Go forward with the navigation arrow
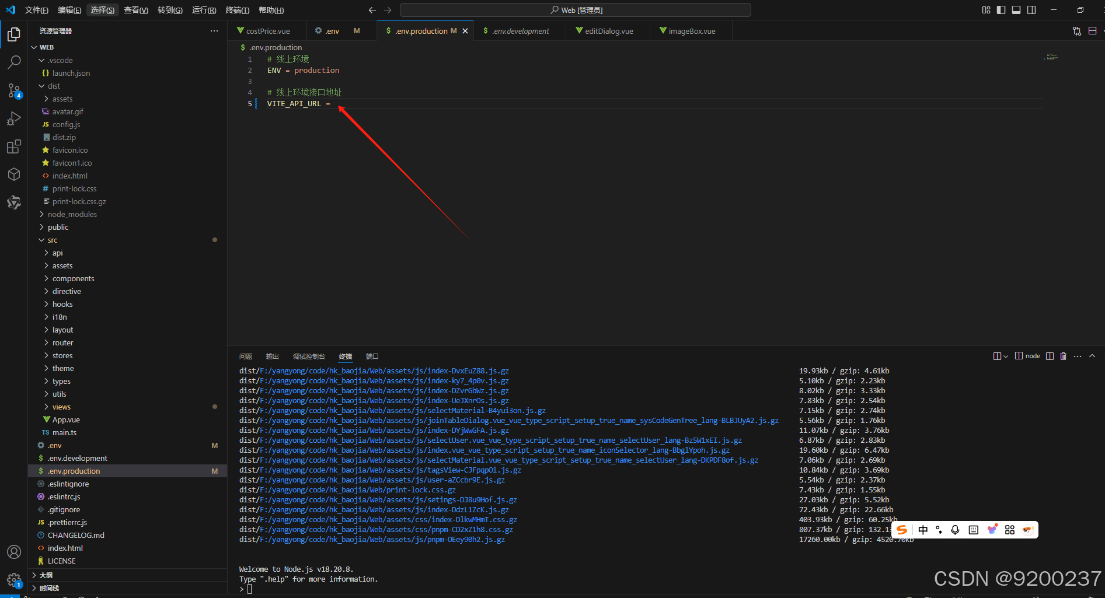Screen dimensions: 1105x598 point(388,10)
